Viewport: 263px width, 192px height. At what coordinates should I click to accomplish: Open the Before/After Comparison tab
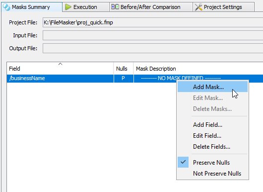click(151, 7)
